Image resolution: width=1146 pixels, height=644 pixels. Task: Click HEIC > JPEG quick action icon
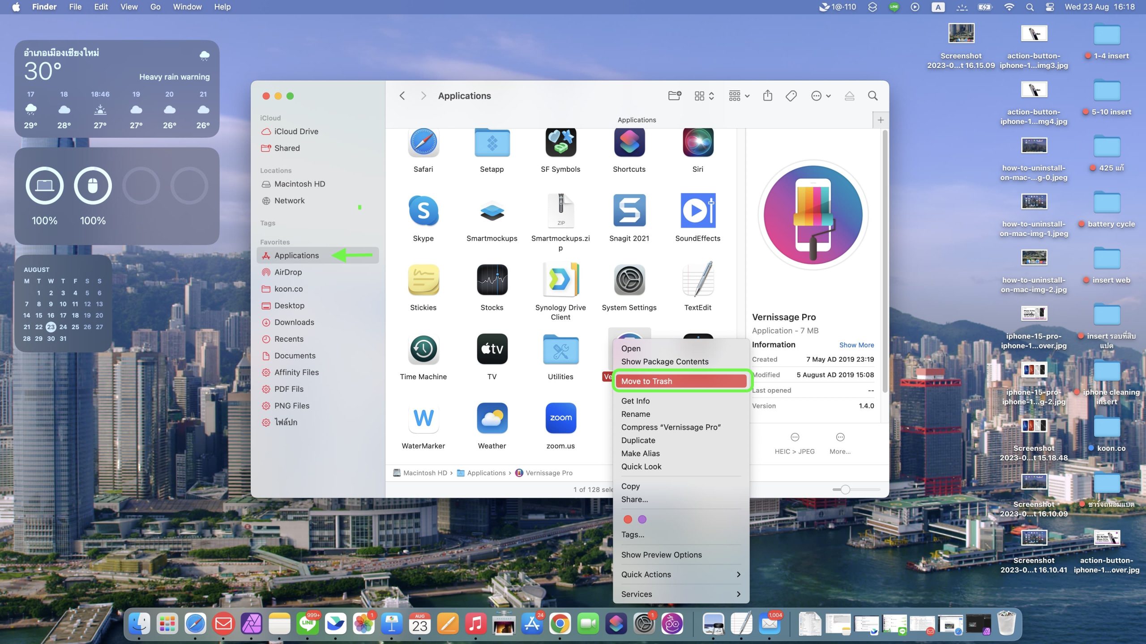point(795,437)
